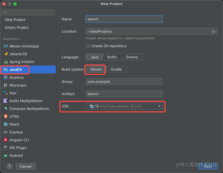Switch language to Groovy
This screenshot has width=223, height=173.
[x=132, y=57]
